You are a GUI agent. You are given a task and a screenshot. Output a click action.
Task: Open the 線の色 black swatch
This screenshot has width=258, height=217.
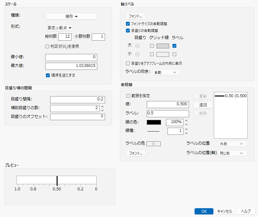pyautogui.click(x=154, y=122)
